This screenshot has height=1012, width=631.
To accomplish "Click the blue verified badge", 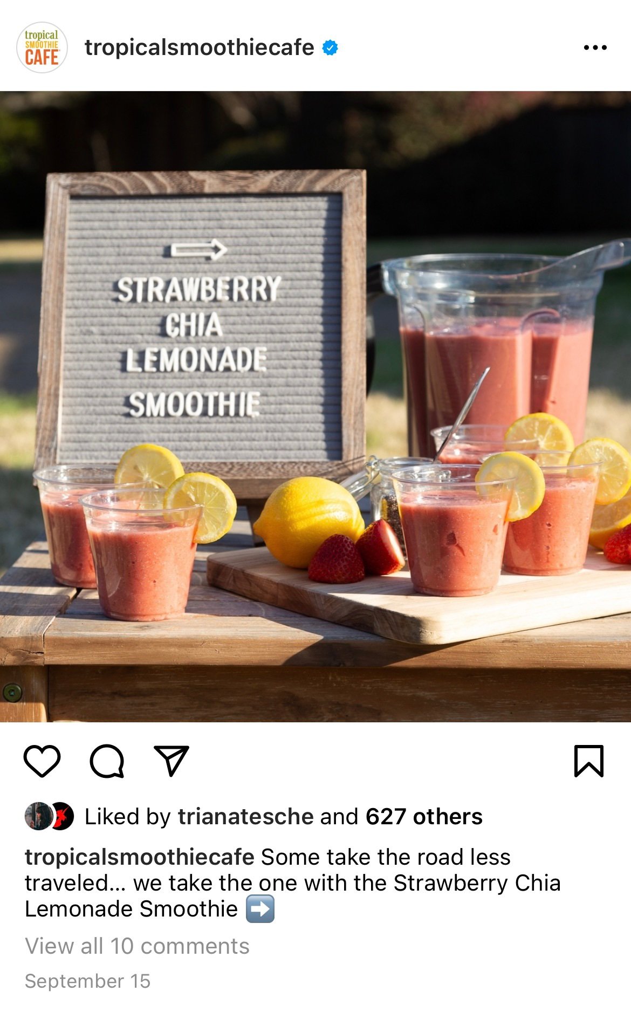I will click(x=330, y=47).
